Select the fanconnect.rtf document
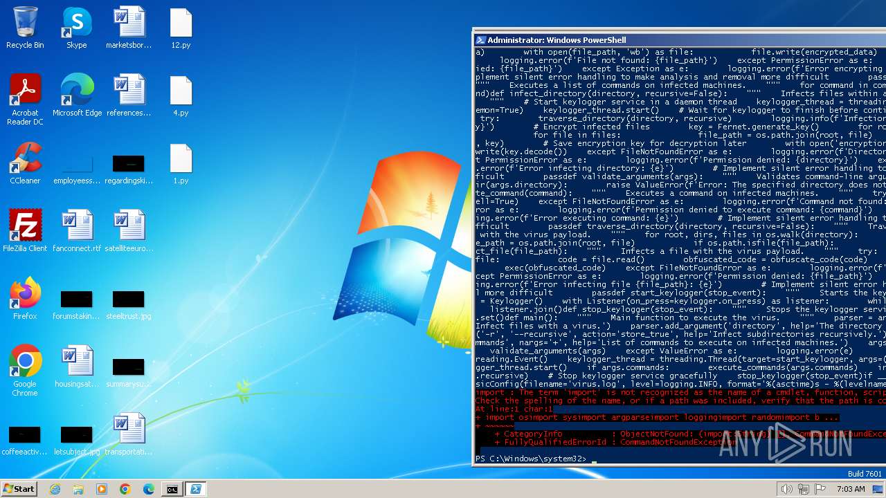The height and width of the screenshot is (498, 886). [77, 231]
